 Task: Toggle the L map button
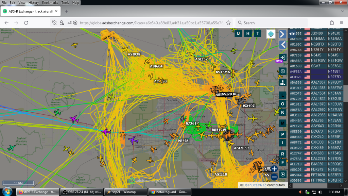click(282, 95)
